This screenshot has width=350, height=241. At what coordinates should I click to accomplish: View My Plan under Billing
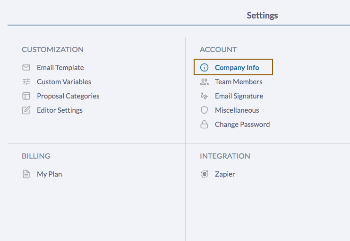pyautogui.click(x=49, y=174)
